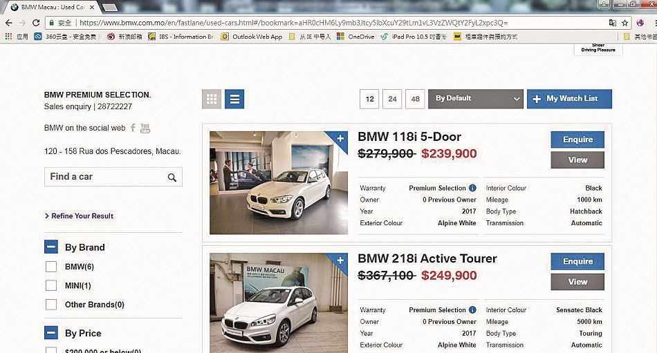Show 48 results per page

[415, 99]
